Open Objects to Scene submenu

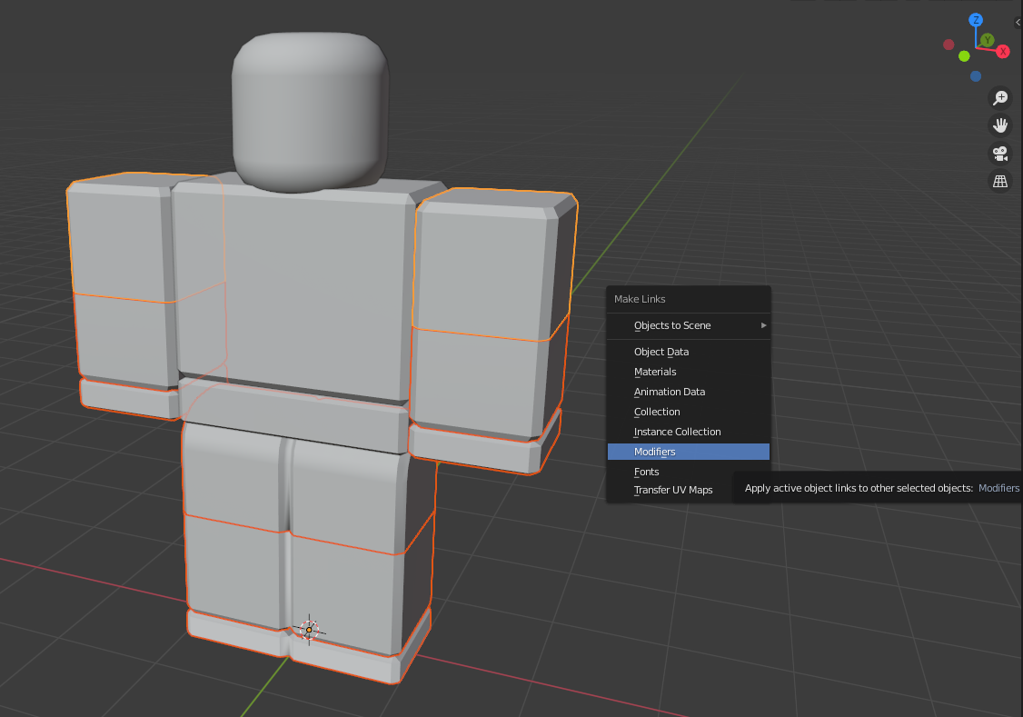[x=689, y=325]
